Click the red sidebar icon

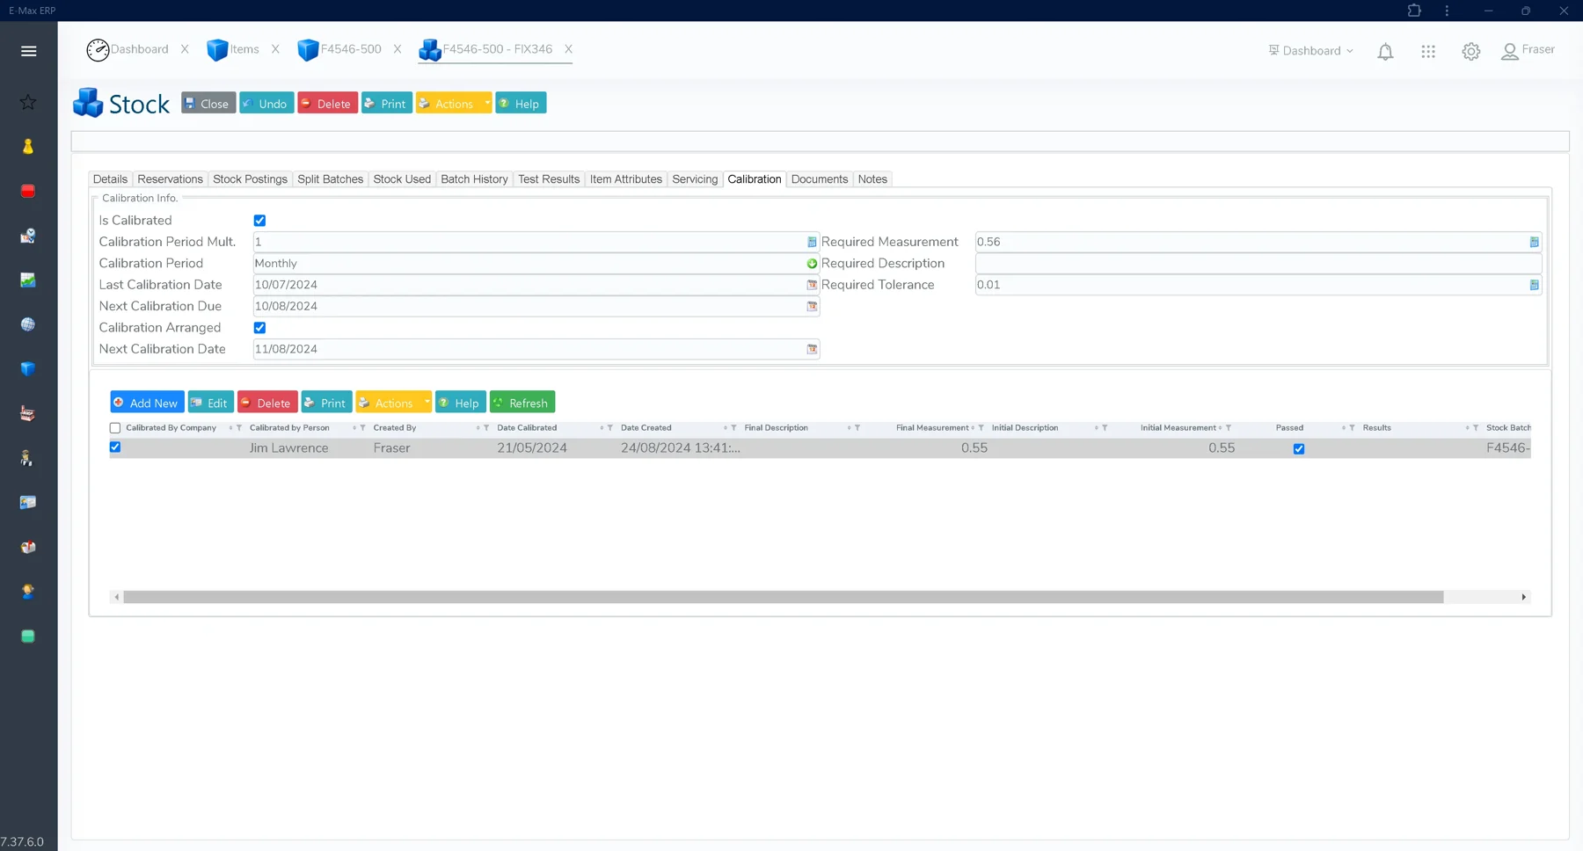pyautogui.click(x=28, y=191)
